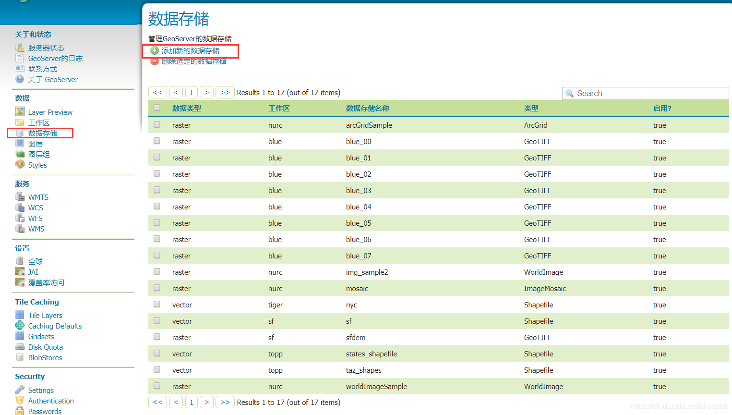Check the blue_03 row checkbox
This screenshot has height=415, width=732.
click(x=157, y=190)
